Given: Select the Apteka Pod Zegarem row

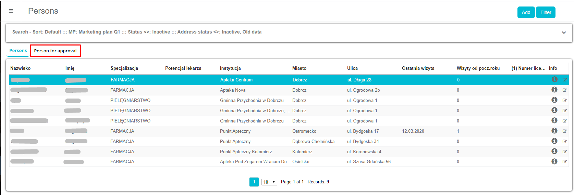Looking at the screenshot, I should pyautogui.click(x=255, y=162).
